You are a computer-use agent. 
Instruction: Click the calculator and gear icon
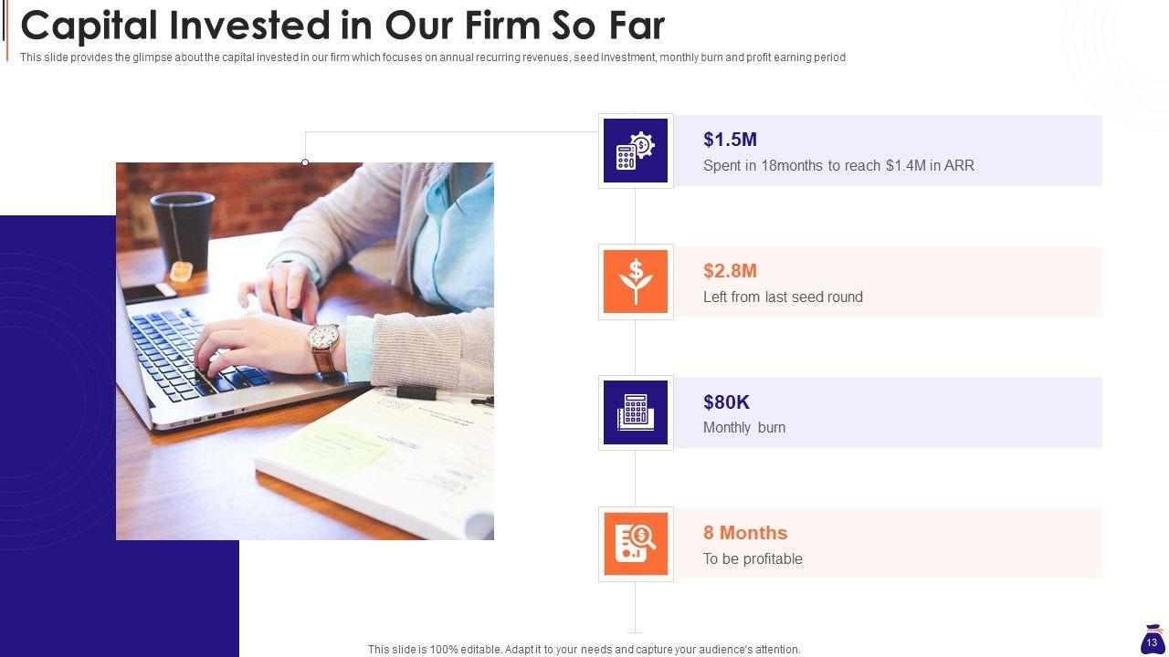pyautogui.click(x=636, y=151)
